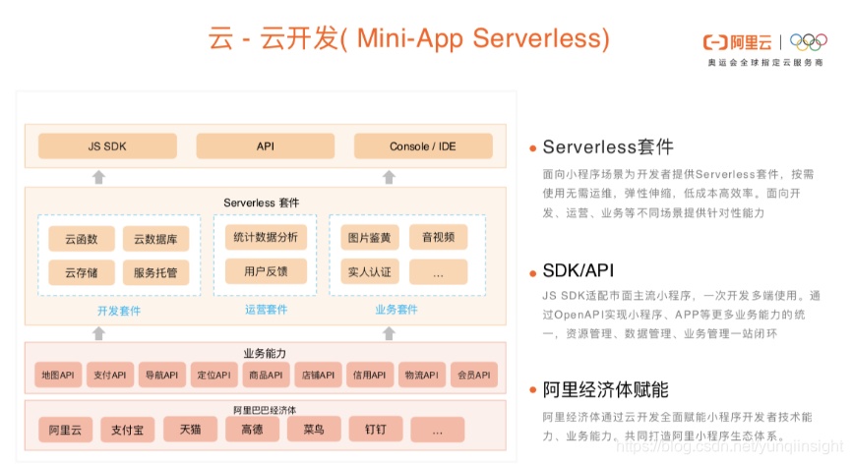Viewport: 853px width, 464px height.
Task: Click the 音视频 block
Action: coord(439,237)
